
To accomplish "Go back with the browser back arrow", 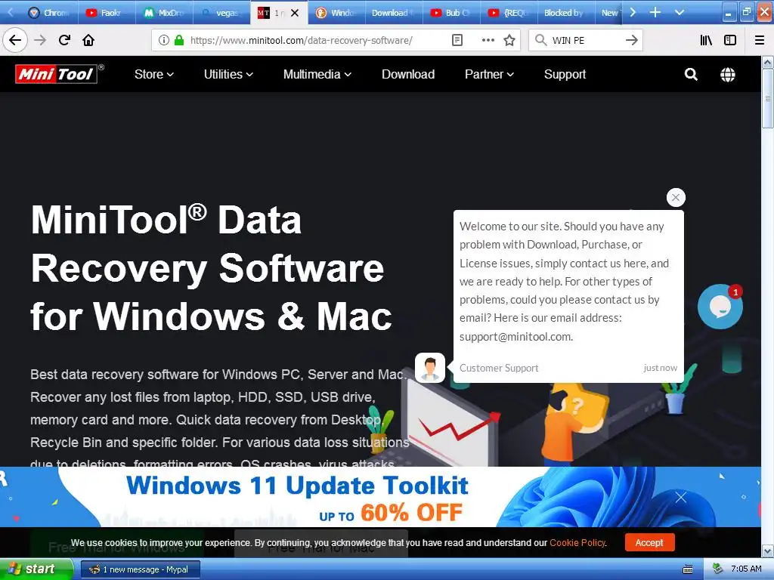I will 15,40.
